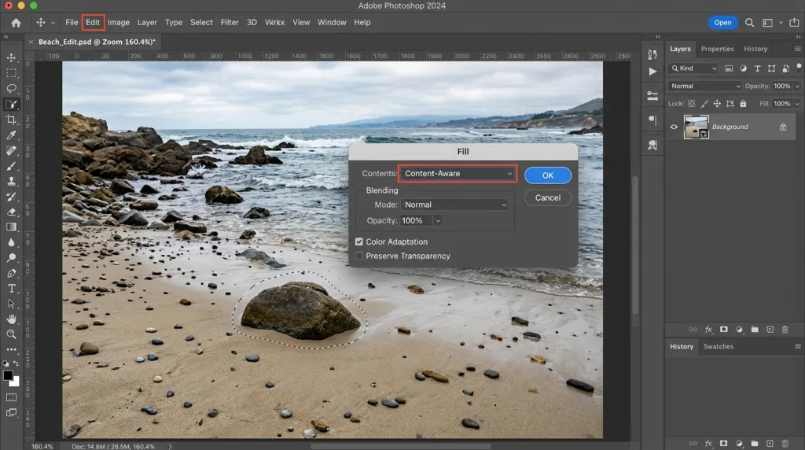
Task: Select the Move tool in toolbar
Action: tap(11, 57)
